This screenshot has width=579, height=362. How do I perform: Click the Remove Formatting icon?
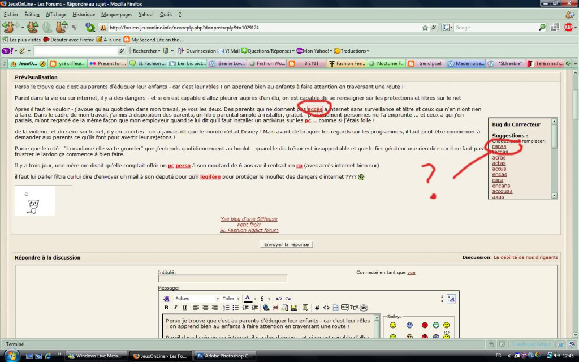(166, 299)
